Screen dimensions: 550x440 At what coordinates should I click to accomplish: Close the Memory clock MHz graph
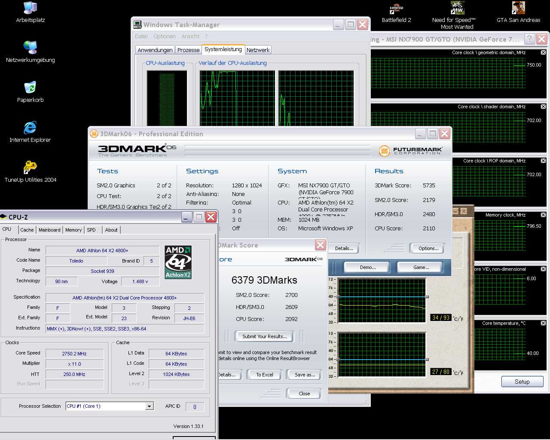(543, 215)
